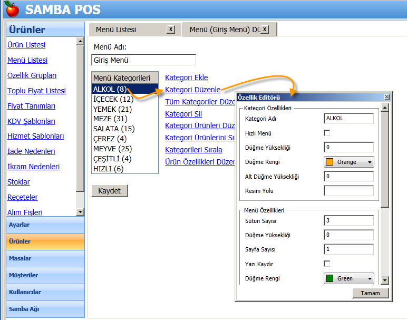
Task: Open the Ayarlar section
Action: [45, 225]
